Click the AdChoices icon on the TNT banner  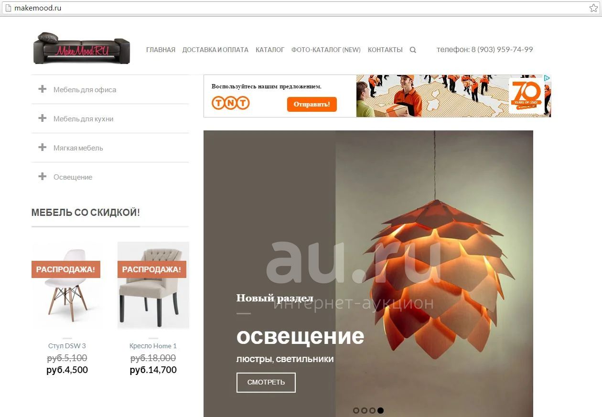point(548,78)
